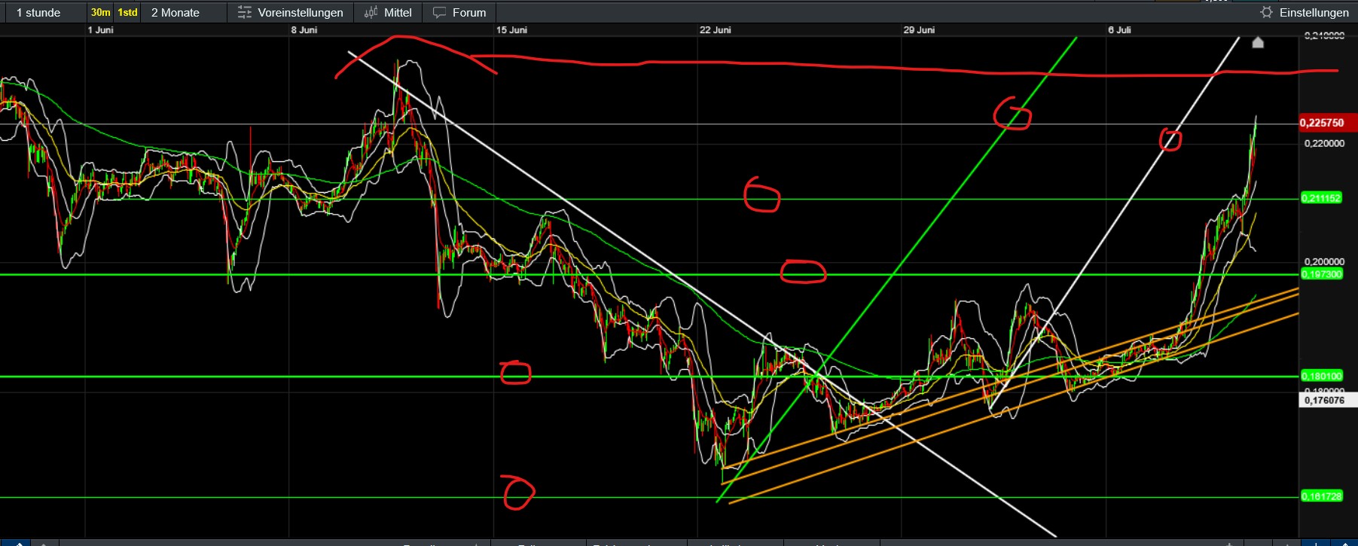Open the Forum link
Viewport: 1358px width, 546px height.
click(469, 13)
